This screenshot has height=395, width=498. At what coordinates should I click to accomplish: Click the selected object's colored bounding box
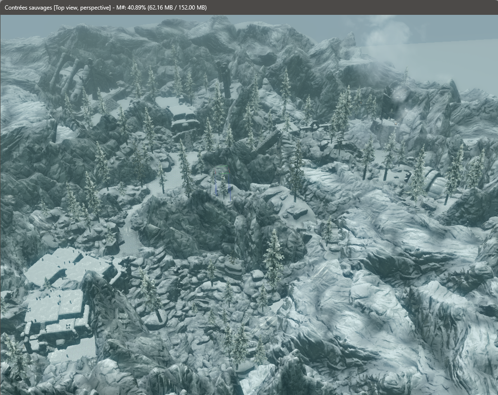click(222, 183)
